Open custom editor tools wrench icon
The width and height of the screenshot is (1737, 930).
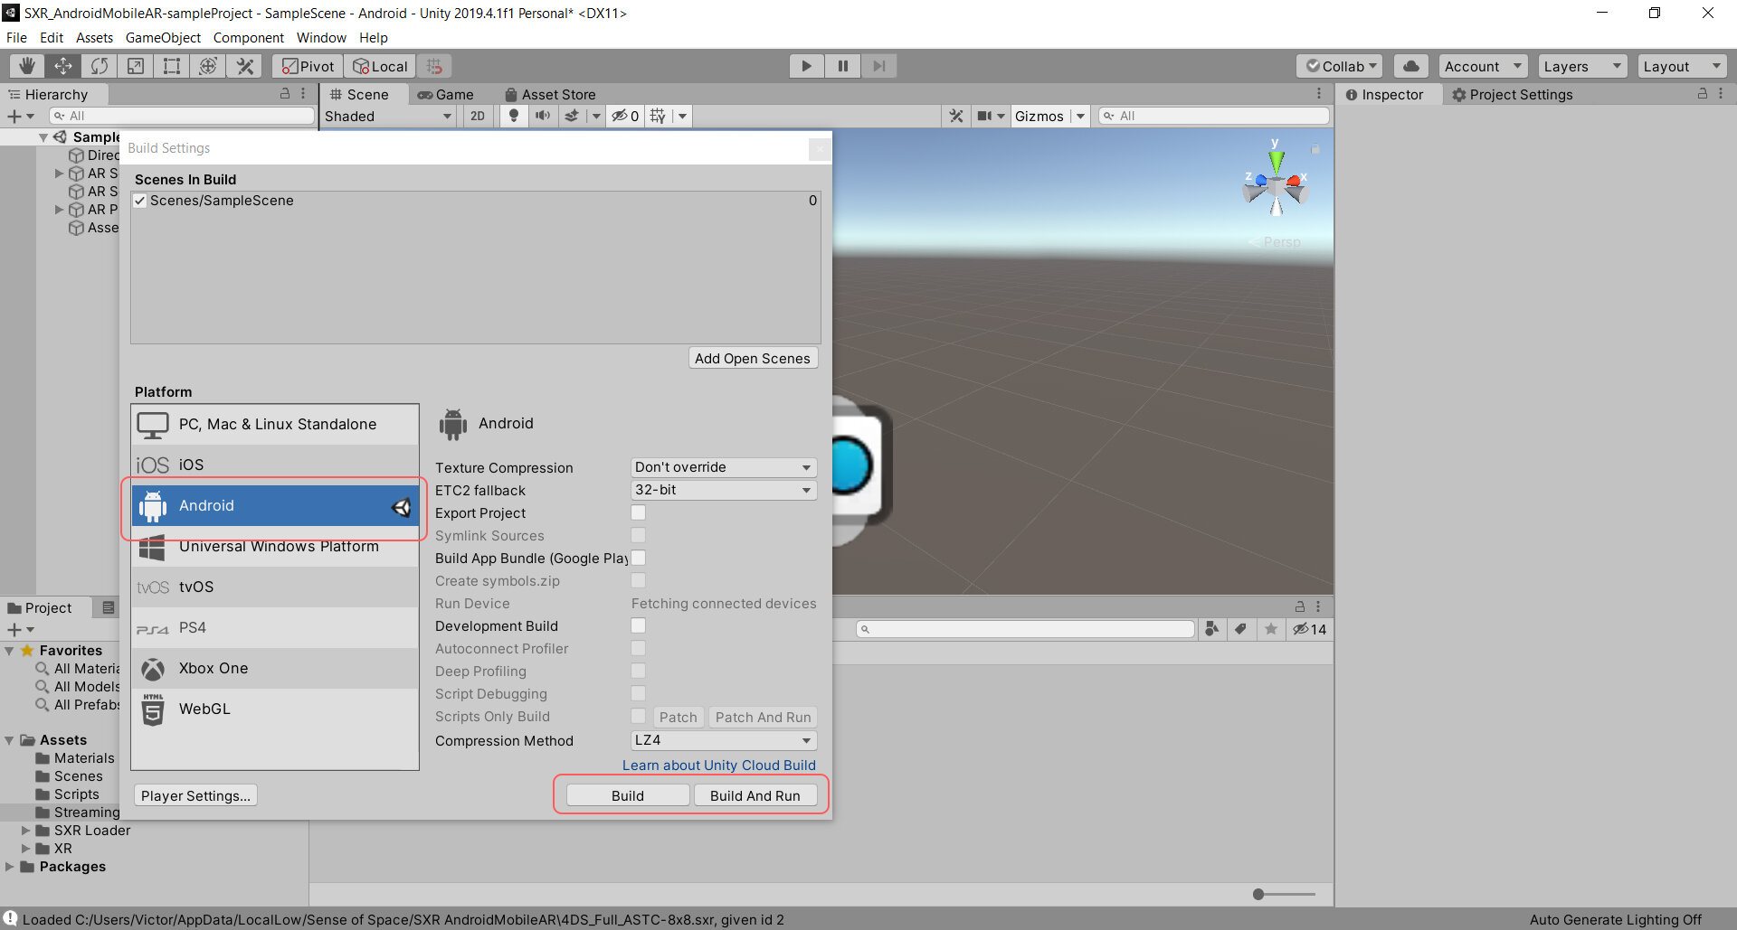(244, 66)
